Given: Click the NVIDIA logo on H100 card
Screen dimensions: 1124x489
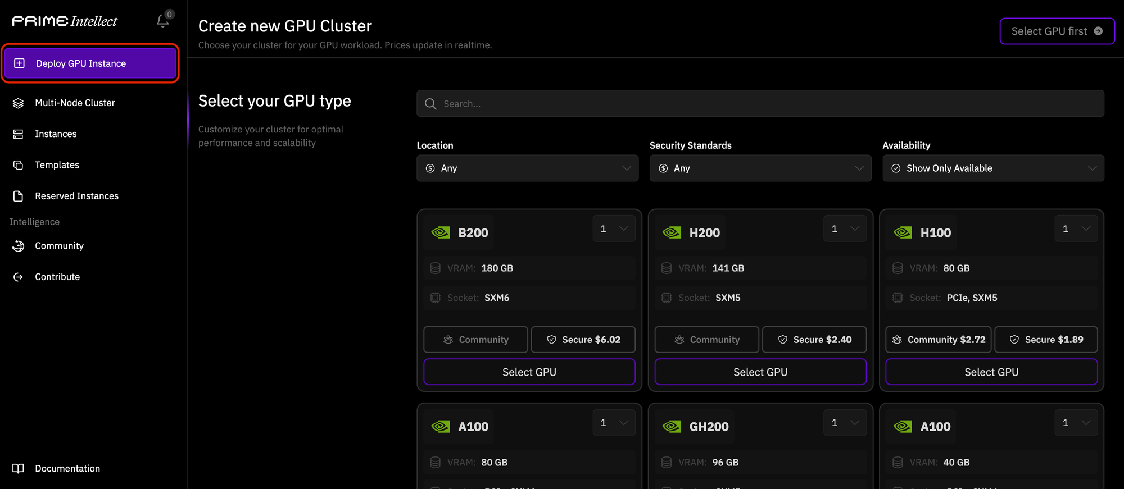Looking at the screenshot, I should (x=903, y=232).
